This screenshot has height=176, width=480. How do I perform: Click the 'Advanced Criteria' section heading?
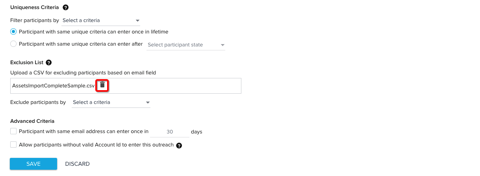[32, 121]
